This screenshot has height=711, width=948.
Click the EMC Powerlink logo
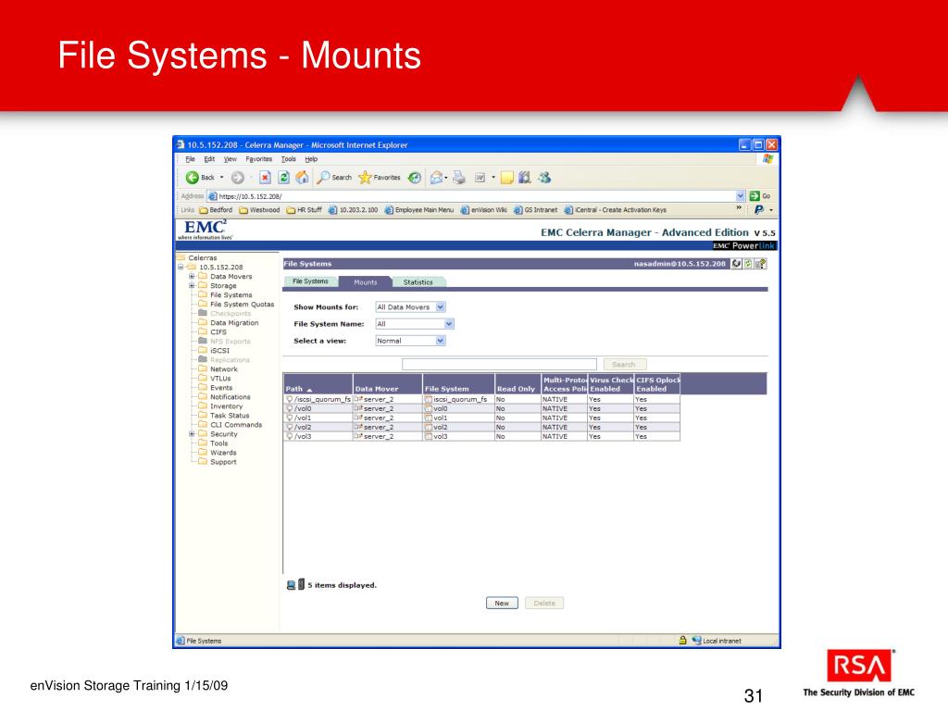coord(743,245)
